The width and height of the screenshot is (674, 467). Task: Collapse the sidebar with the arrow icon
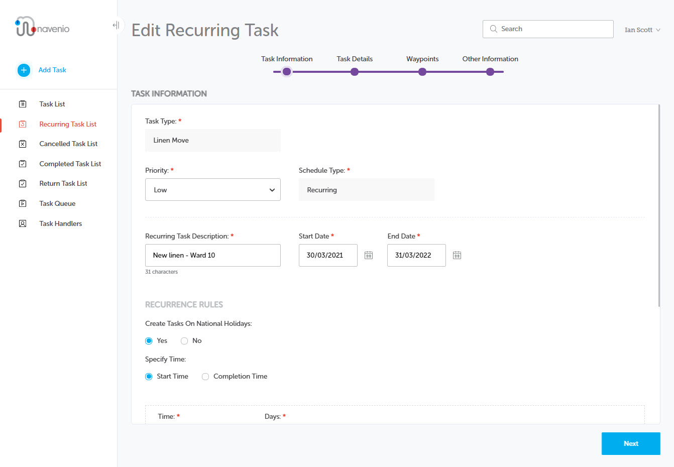click(x=116, y=25)
